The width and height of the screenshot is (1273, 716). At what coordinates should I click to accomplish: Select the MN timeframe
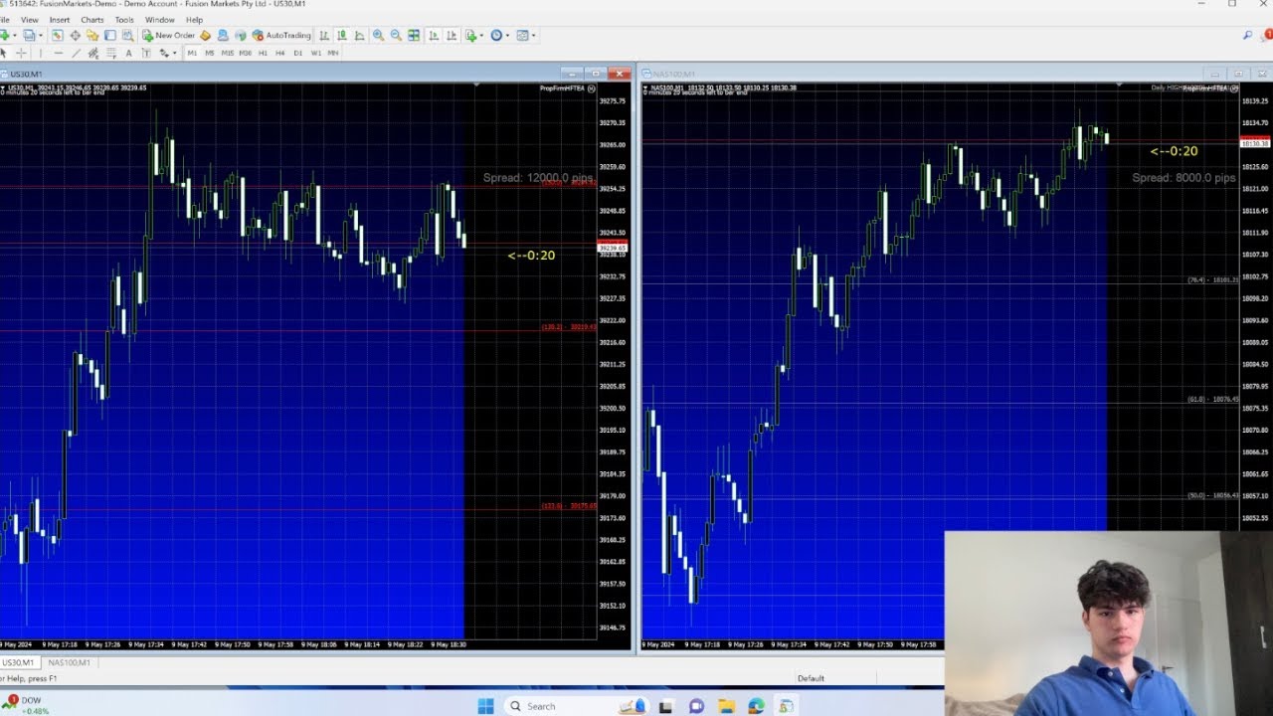[332, 53]
